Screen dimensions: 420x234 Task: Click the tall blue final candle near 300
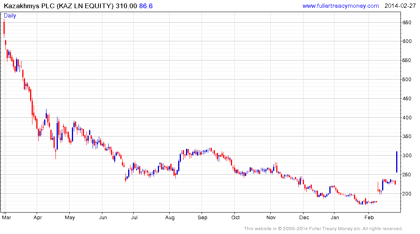pos(397,162)
